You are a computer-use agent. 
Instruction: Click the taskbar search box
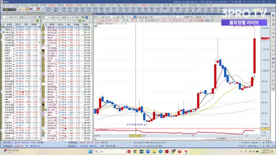pyautogui.click(x=110, y=152)
